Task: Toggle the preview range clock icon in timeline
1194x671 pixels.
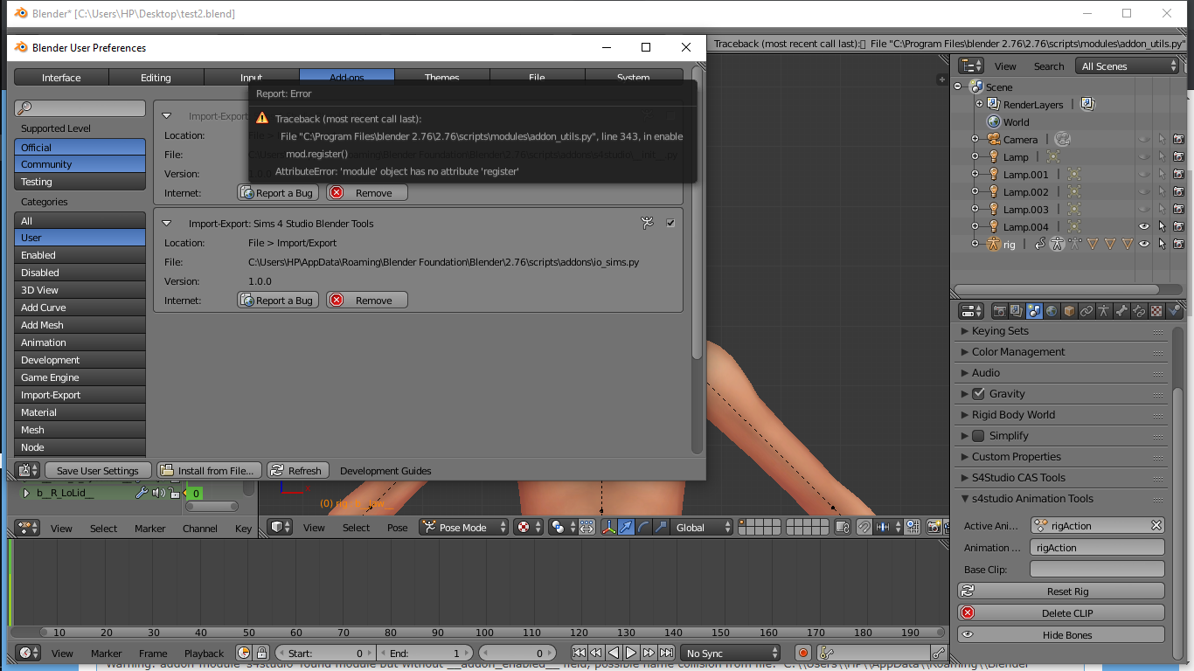Action: 244,653
